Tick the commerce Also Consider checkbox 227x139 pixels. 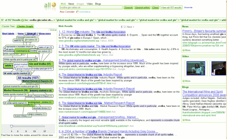point(78,12)
